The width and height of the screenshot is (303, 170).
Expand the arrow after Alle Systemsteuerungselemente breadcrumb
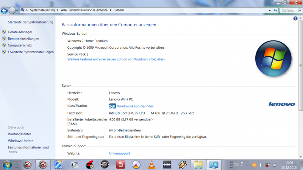click(110, 10)
